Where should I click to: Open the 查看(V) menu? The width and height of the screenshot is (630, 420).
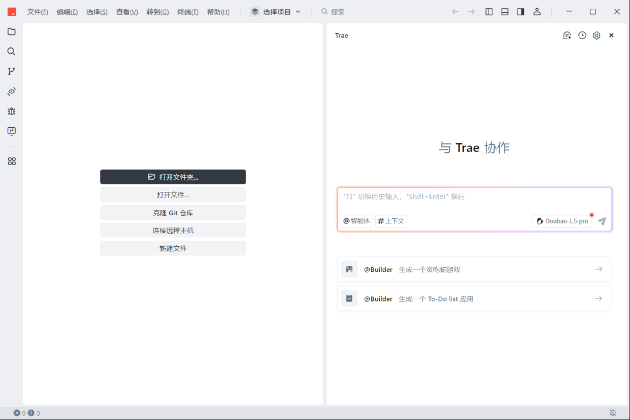pos(127,12)
